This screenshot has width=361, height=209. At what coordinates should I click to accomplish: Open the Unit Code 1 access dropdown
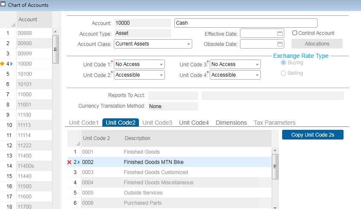pyautogui.click(x=161, y=64)
